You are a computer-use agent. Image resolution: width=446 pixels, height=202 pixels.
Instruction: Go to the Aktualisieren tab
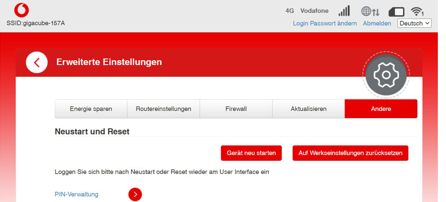pyautogui.click(x=308, y=109)
